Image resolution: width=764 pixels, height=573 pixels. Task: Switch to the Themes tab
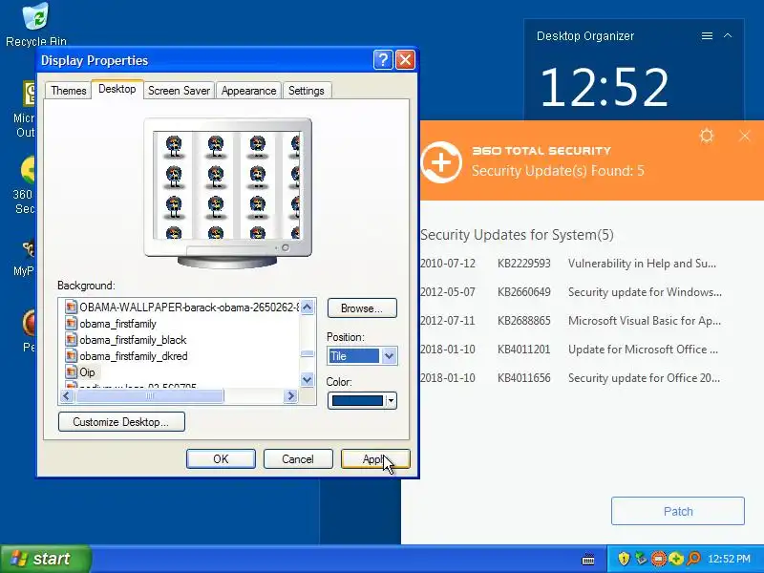pos(68,91)
